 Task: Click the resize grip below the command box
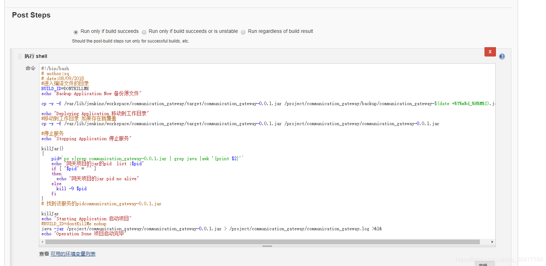click(x=267, y=246)
